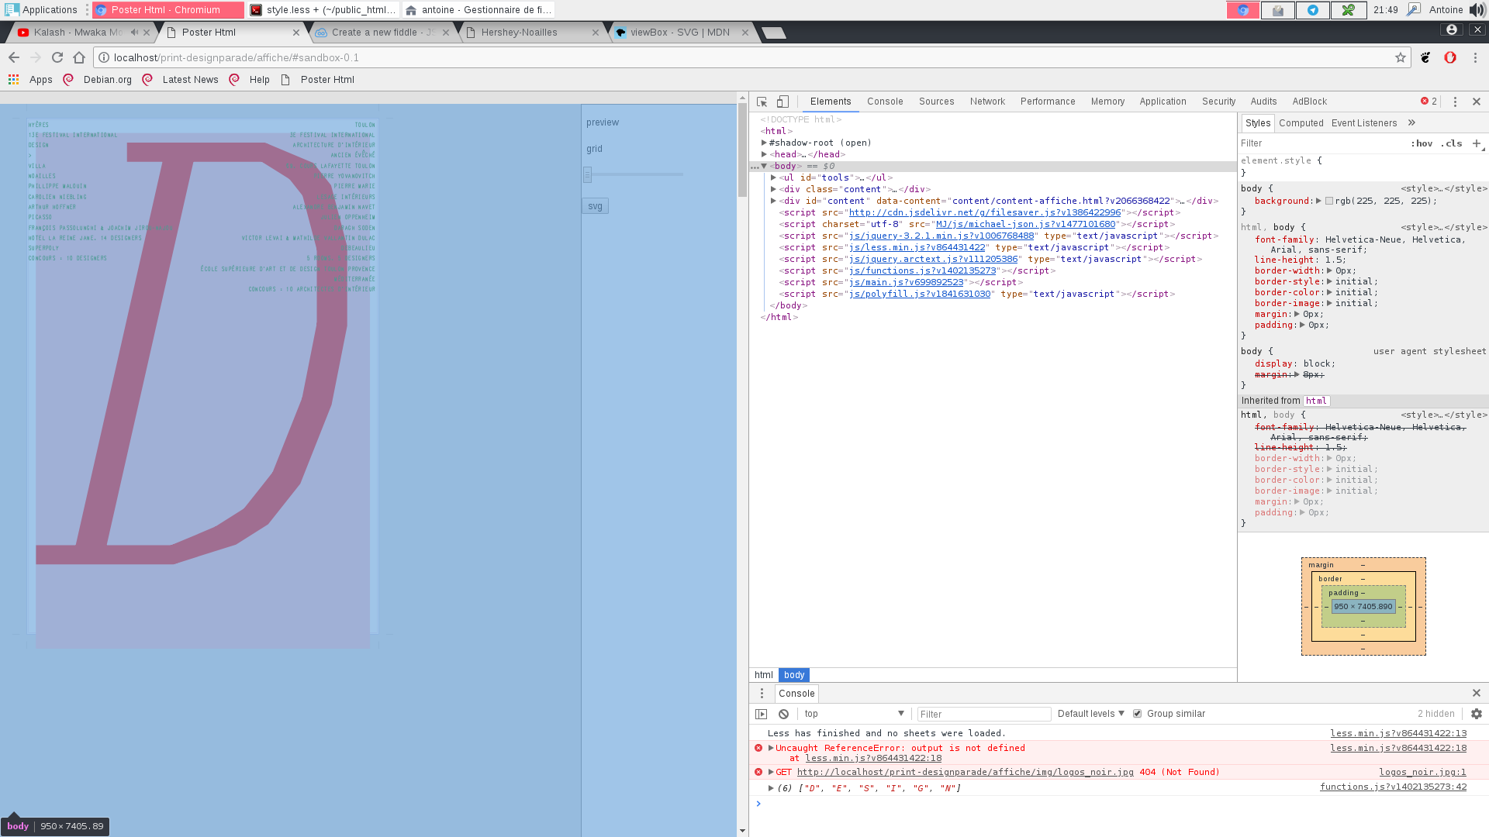Toggle device toolbar icon in DevTools
1489x837 pixels.
[783, 102]
